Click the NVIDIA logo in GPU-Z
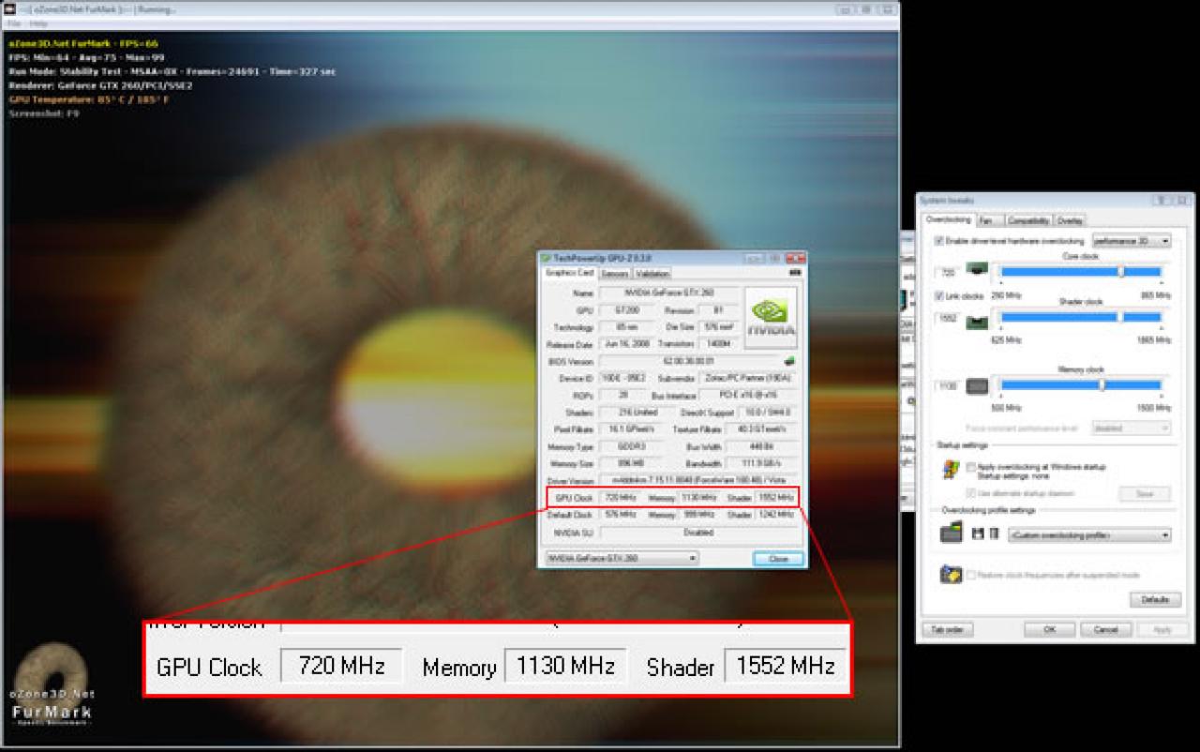 (x=771, y=316)
